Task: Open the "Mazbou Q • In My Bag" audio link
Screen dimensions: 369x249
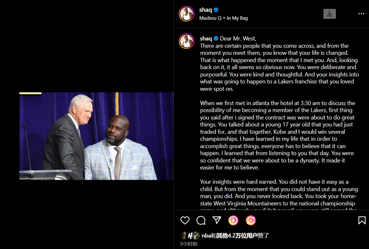Action: tap(223, 18)
